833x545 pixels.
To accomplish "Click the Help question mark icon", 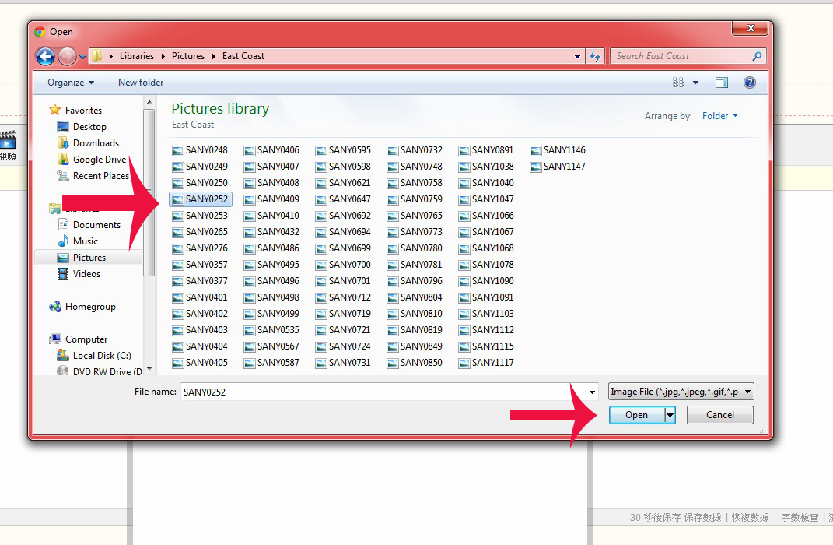I will 749,83.
